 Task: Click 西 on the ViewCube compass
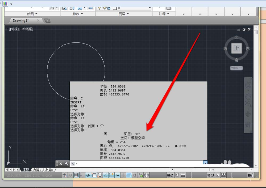click(225, 49)
